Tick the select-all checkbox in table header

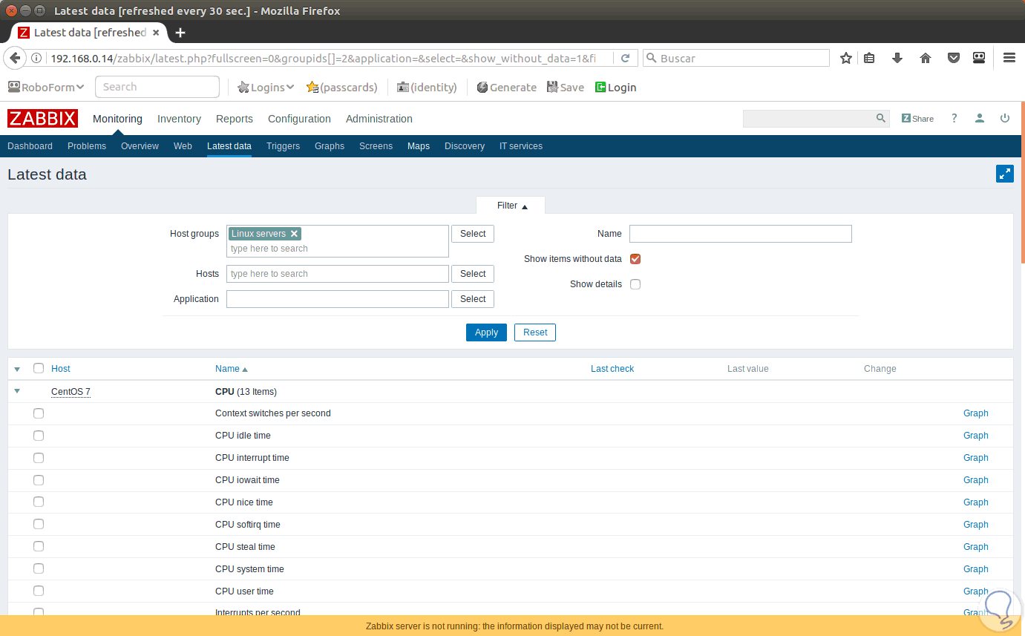[x=39, y=368]
